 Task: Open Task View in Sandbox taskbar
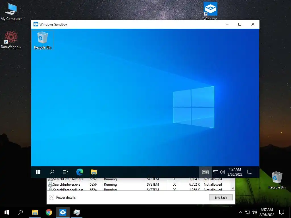point(65,172)
